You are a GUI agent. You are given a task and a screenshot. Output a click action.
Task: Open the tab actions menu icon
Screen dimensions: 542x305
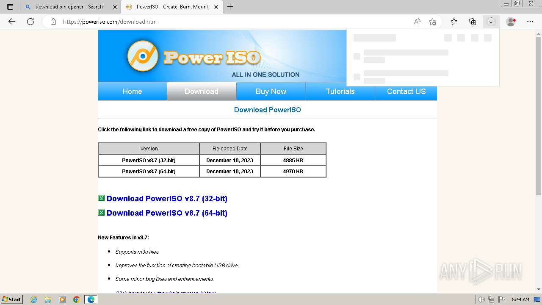click(10, 7)
